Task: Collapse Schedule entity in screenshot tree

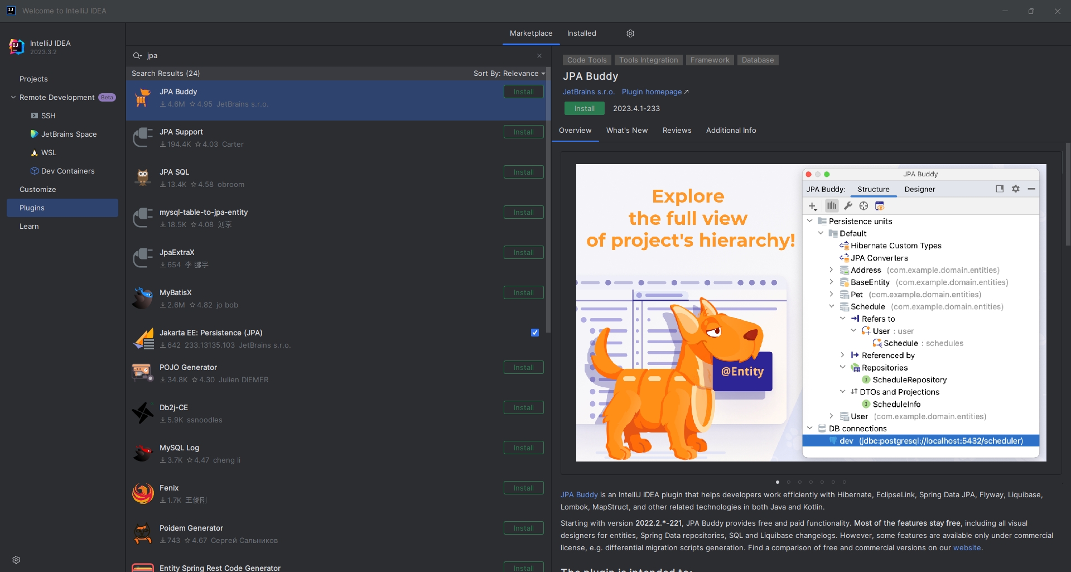Action: tap(831, 306)
